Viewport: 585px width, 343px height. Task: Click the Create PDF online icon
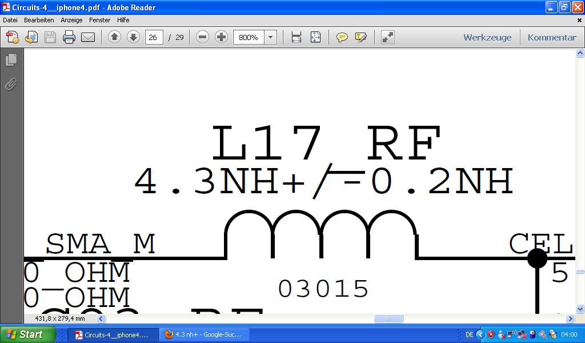click(13, 37)
